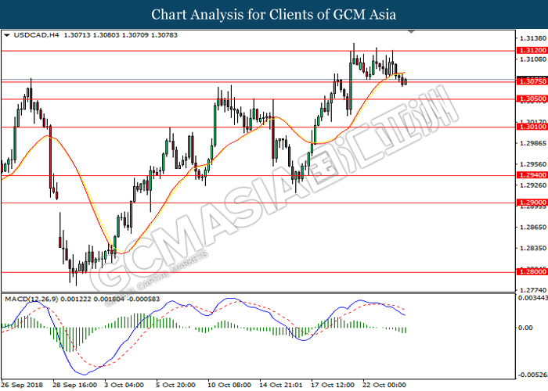Screen dimensions: 548x391
Task: Click the 1.29260 price axis value
Action: pyautogui.click(x=533, y=185)
